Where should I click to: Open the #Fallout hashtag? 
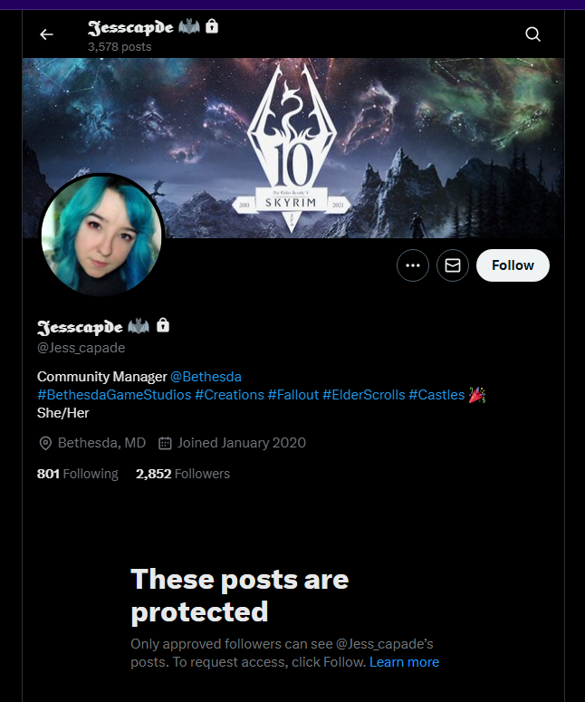[x=293, y=395]
